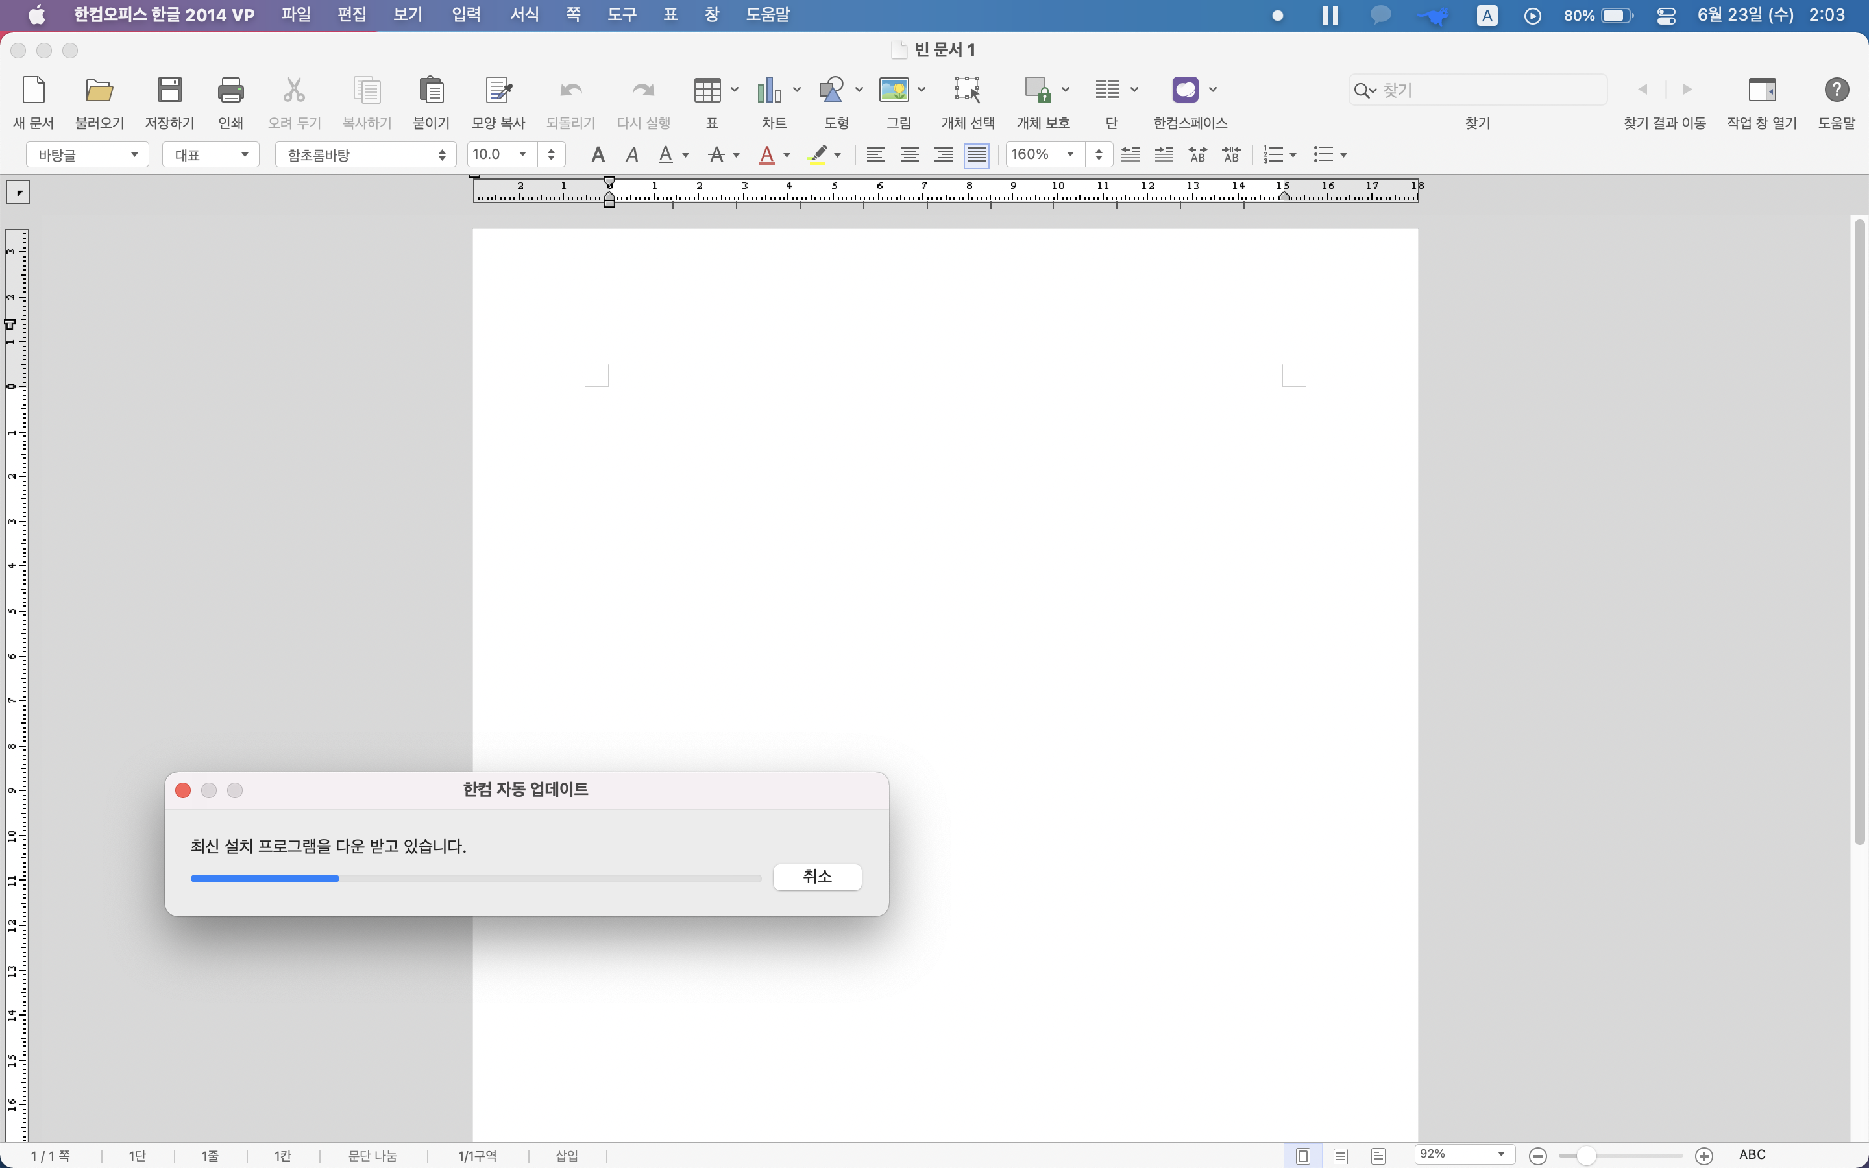This screenshot has width=1869, height=1168.
Task: Switch to page view mode in status bar
Action: tap(1303, 1156)
